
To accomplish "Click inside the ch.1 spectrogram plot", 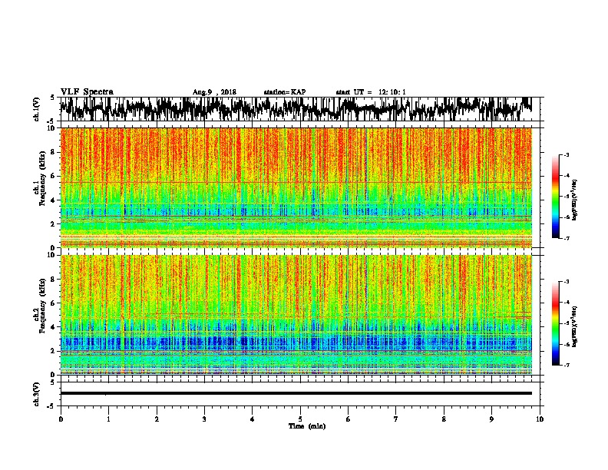I will pos(296,187).
